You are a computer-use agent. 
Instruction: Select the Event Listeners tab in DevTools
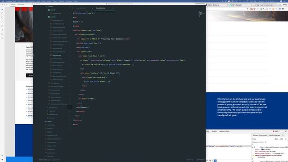pos(274,135)
